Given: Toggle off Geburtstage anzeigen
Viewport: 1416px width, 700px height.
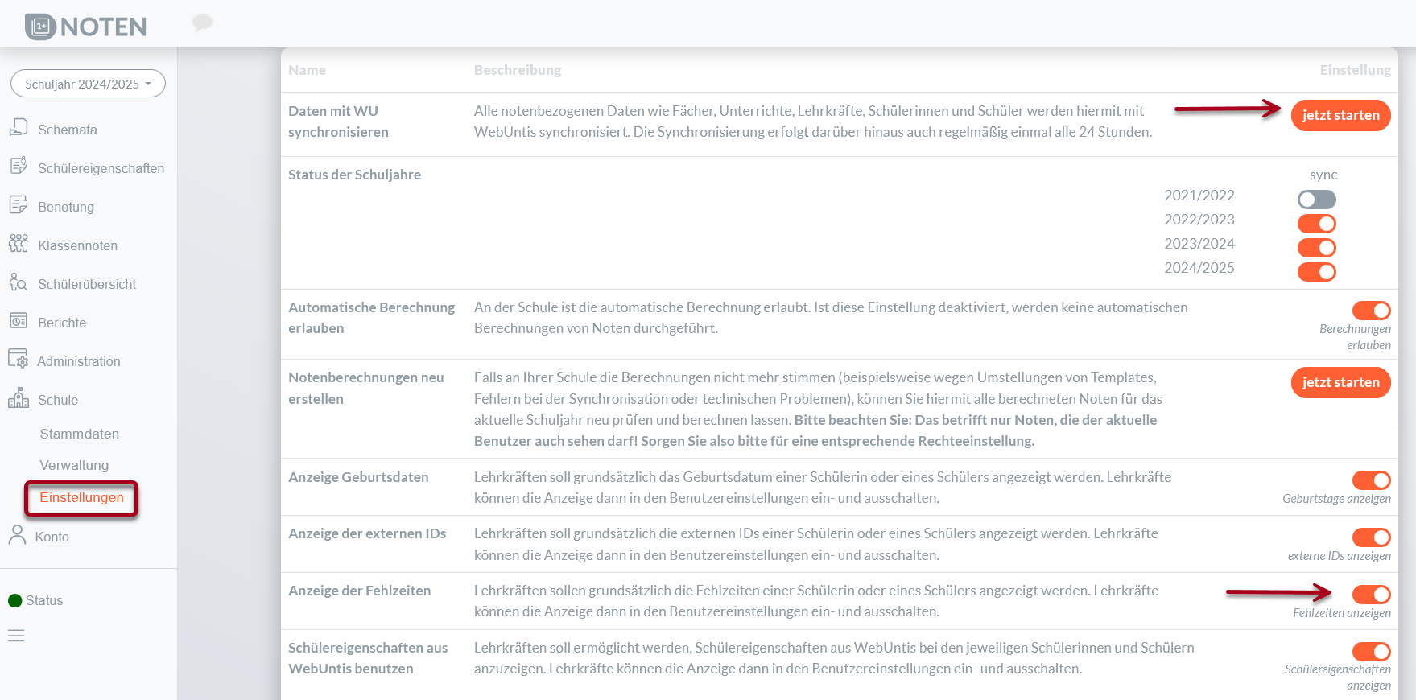Looking at the screenshot, I should pos(1371,480).
